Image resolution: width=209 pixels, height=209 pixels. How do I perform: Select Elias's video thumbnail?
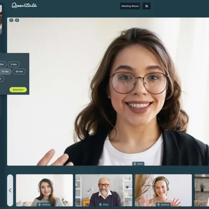tap(104, 190)
